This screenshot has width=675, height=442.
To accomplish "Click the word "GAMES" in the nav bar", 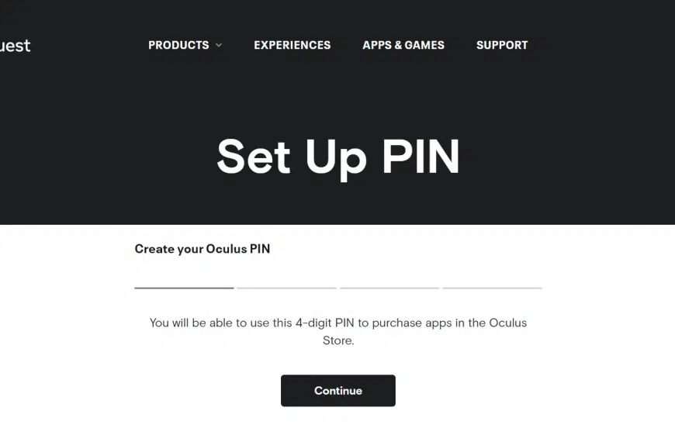I will click(x=424, y=45).
